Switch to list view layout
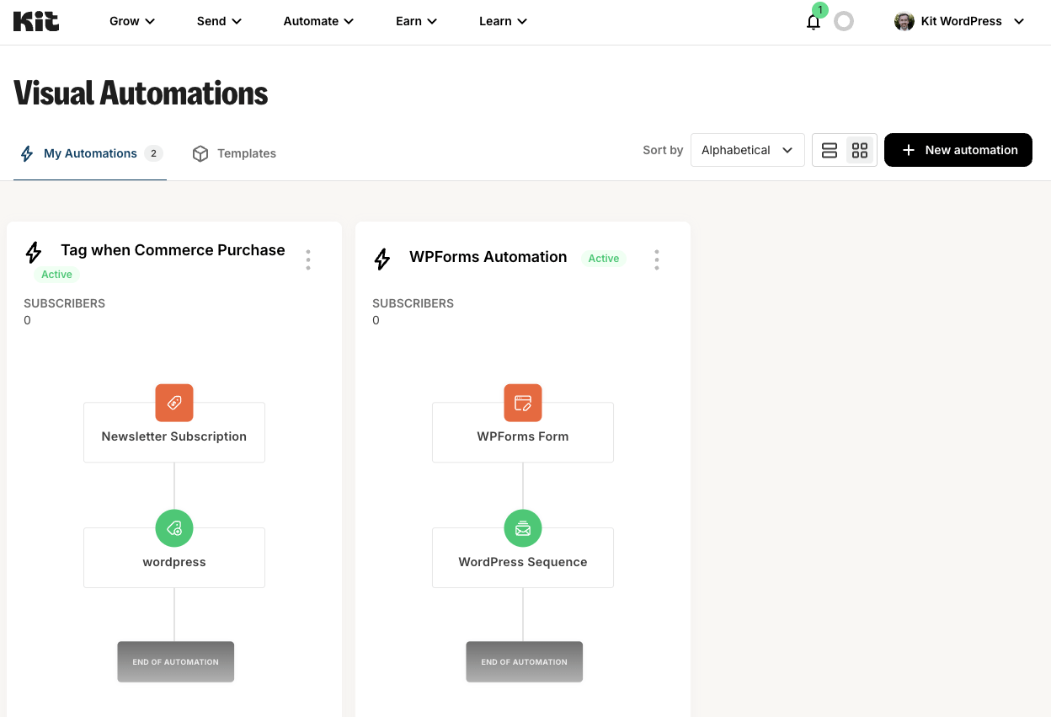Viewport: 1051px width, 717px height. 830,150
